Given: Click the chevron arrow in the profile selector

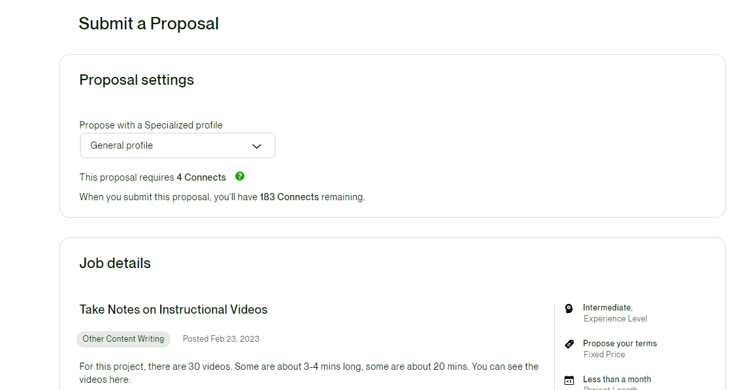Looking at the screenshot, I should coord(257,146).
